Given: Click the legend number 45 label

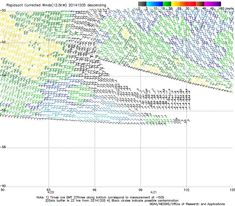Looking at the screenshot, I should (212, 9).
